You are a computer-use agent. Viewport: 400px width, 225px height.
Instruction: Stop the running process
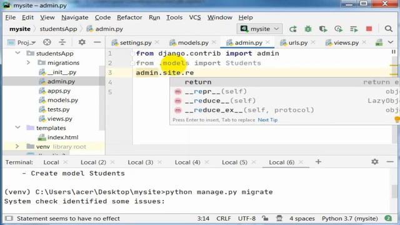point(369,29)
